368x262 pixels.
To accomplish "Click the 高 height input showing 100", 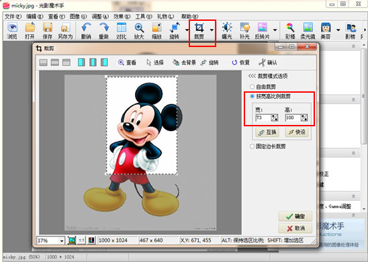I will (x=293, y=118).
